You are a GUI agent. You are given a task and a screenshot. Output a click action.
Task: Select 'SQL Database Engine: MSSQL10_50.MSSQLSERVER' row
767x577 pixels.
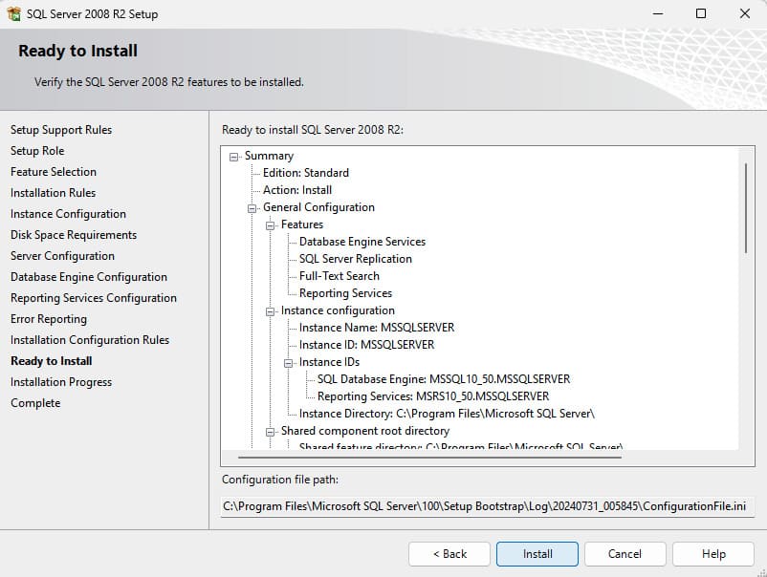(x=444, y=379)
